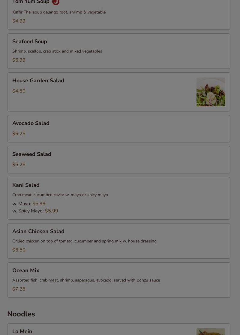This screenshot has width=240, height=335.
Task: Click the spicy chili icon beside Tom Yum Soup
Action: (56, 2)
